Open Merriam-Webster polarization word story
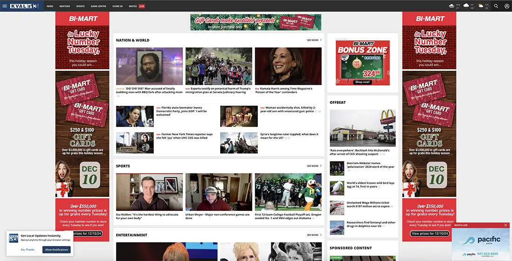Screen dimensions: 512x261 [371, 165]
